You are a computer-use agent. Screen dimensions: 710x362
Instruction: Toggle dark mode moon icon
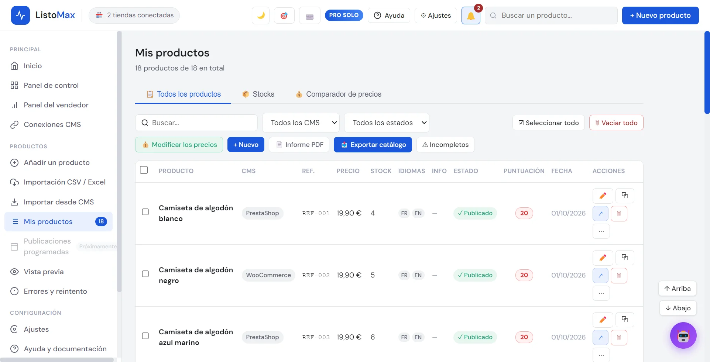click(x=261, y=15)
